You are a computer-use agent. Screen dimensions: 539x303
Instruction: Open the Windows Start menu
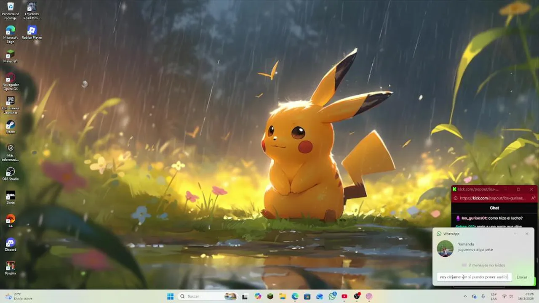(170, 296)
